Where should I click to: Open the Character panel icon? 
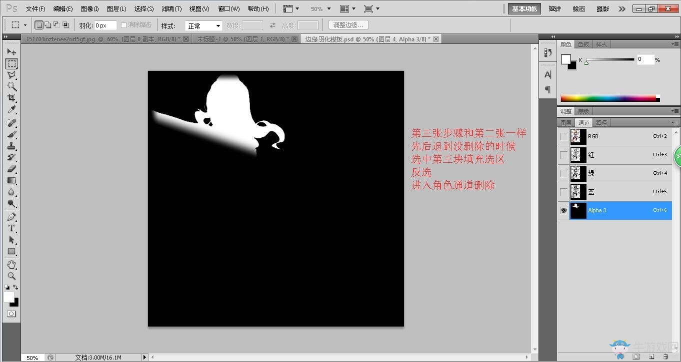[x=547, y=75]
